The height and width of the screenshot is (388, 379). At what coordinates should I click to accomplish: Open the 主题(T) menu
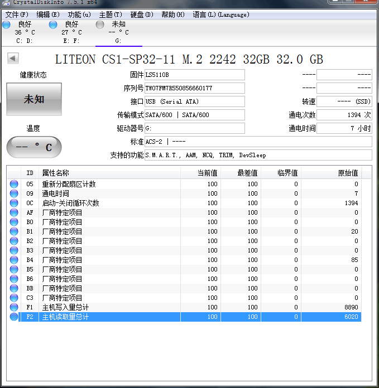coord(111,15)
